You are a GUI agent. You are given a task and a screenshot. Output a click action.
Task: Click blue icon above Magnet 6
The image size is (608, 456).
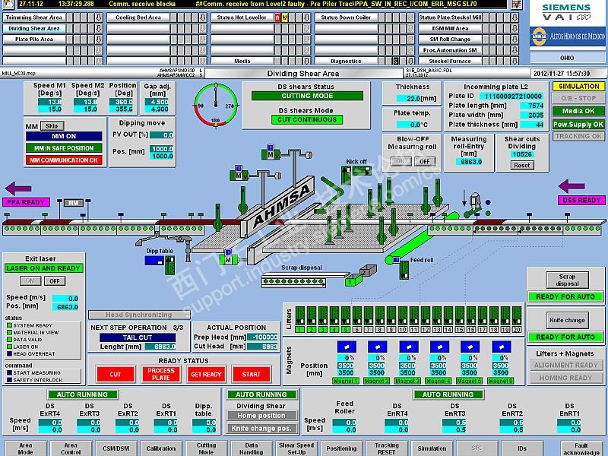click(x=501, y=347)
